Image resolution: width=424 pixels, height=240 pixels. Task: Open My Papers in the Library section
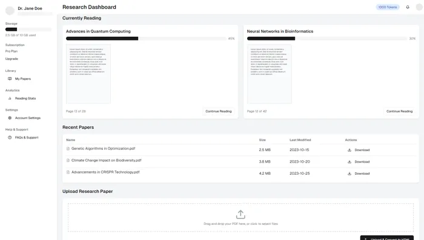pyautogui.click(x=23, y=79)
